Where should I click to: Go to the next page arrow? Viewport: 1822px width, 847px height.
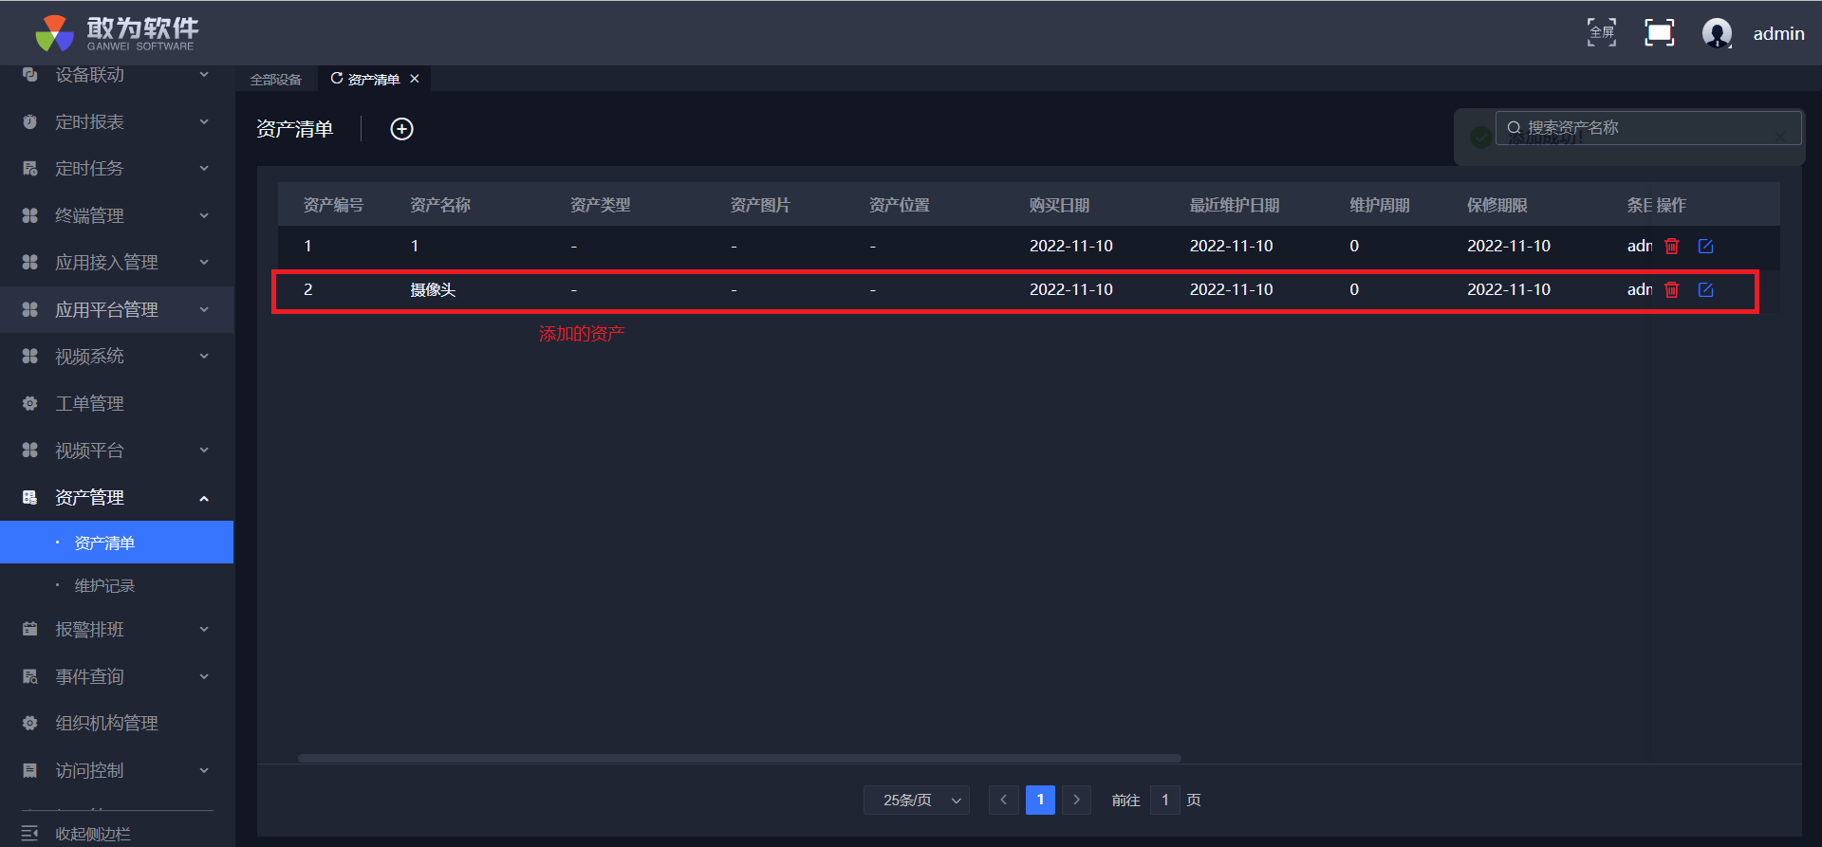pyautogui.click(x=1076, y=800)
